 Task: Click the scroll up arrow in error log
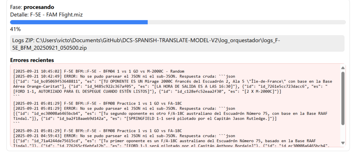point(343,68)
